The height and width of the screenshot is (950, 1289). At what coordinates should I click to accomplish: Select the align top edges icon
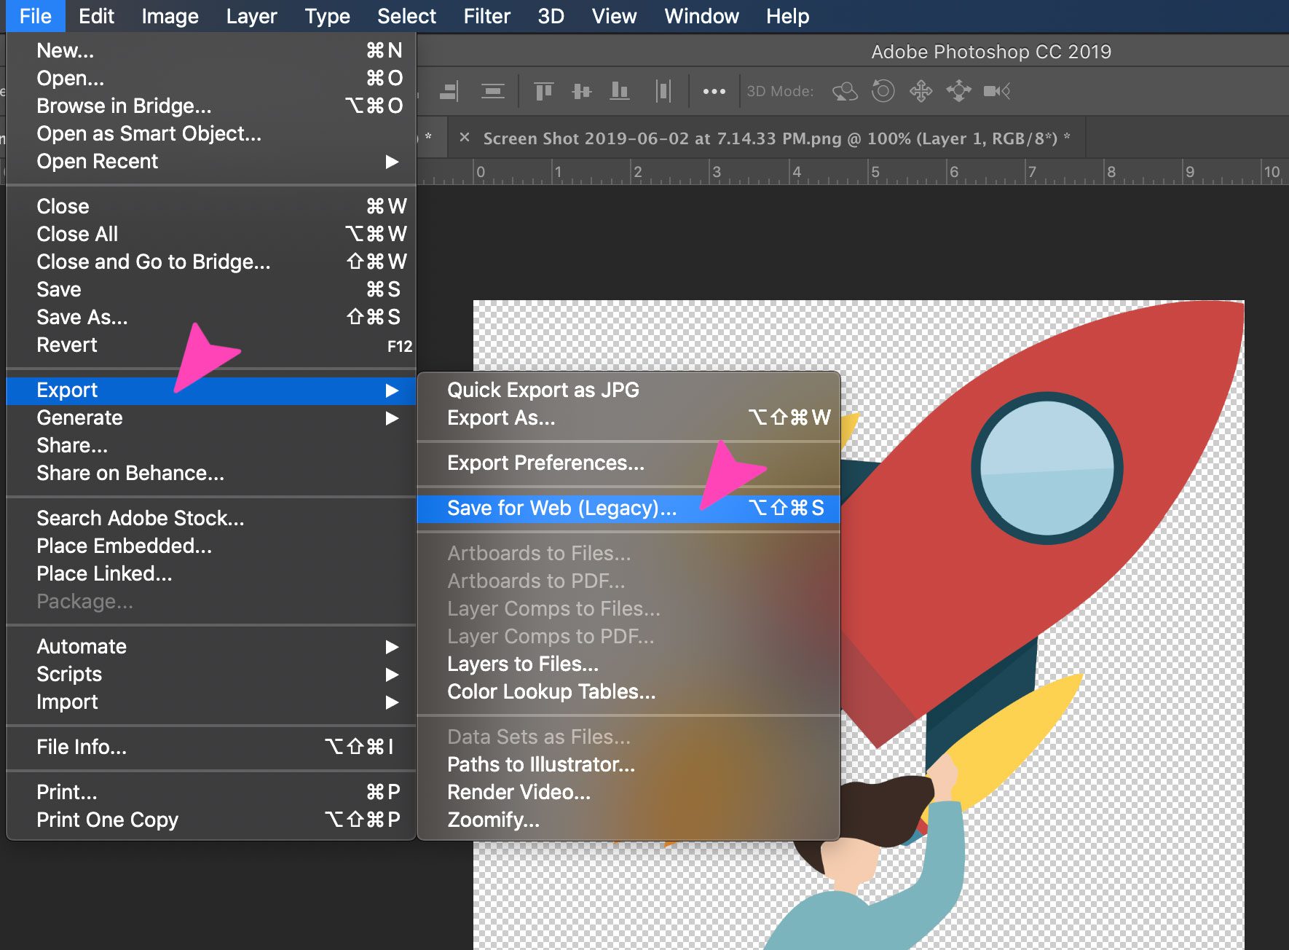pyautogui.click(x=545, y=91)
